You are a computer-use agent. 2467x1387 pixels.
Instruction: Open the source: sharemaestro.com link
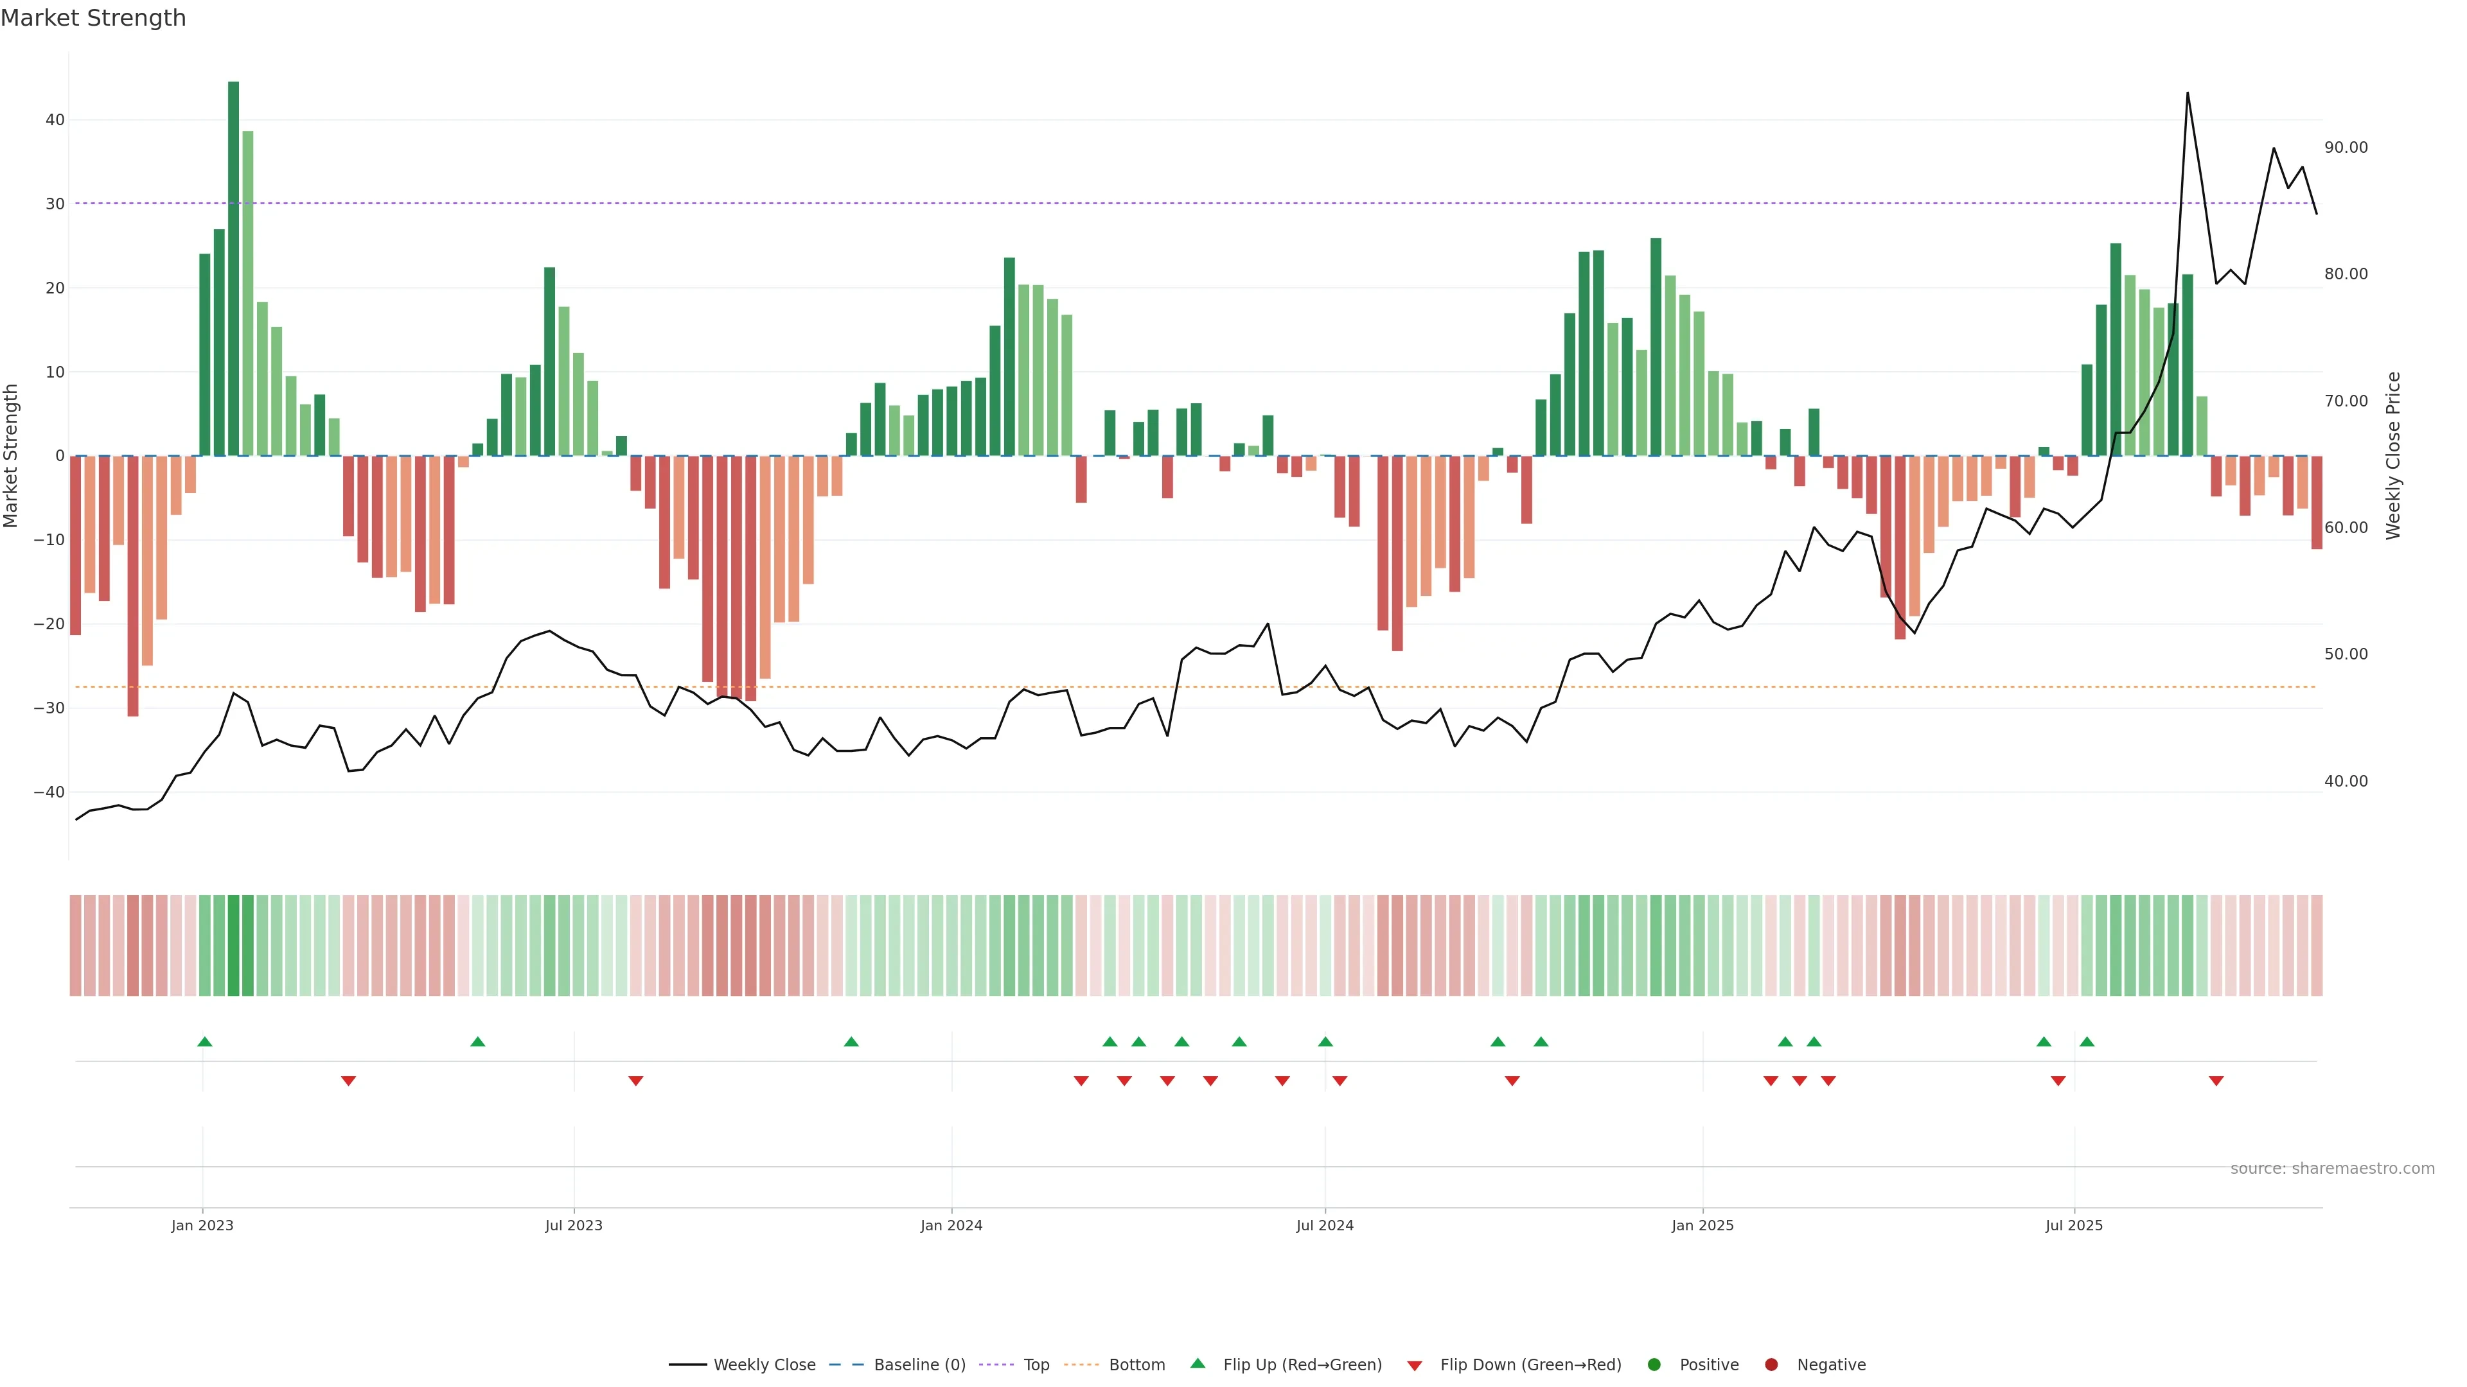[x=2332, y=1169]
